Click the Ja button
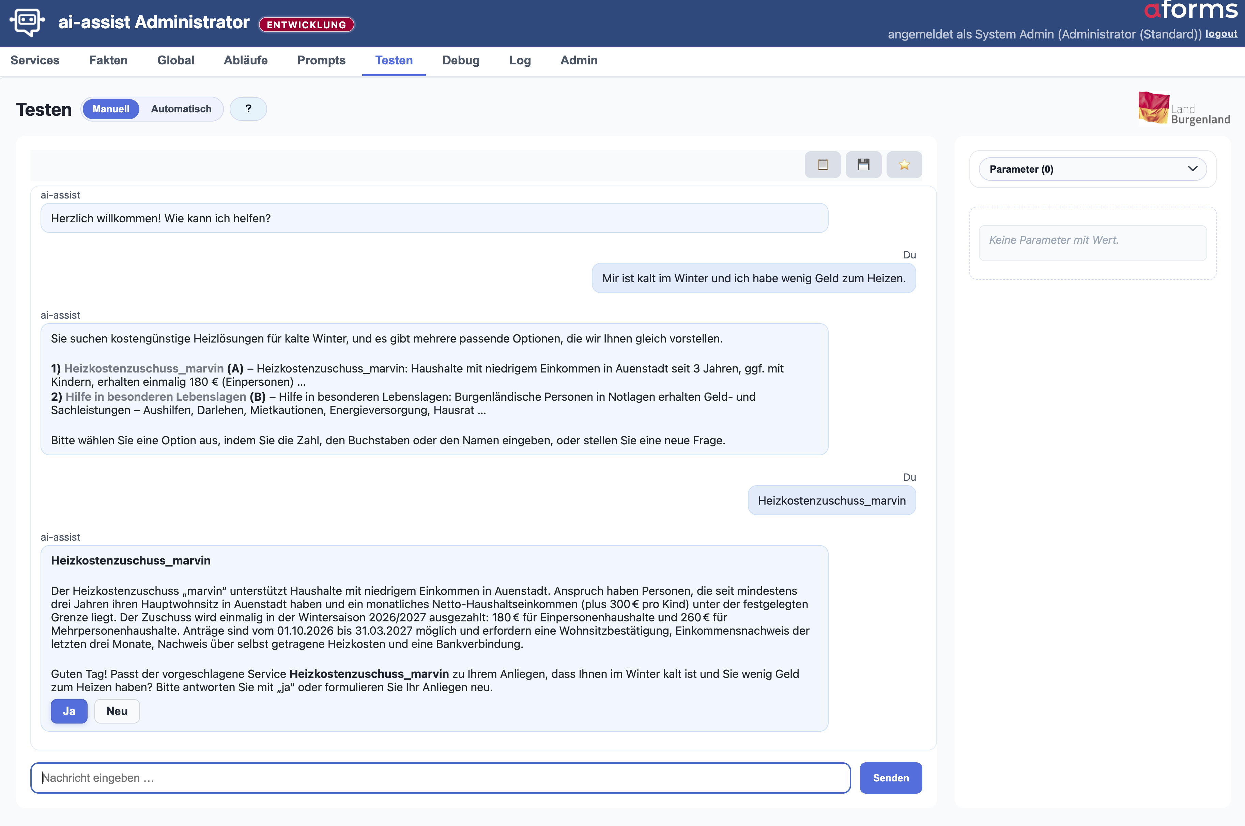This screenshot has height=826, width=1245. tap(69, 711)
